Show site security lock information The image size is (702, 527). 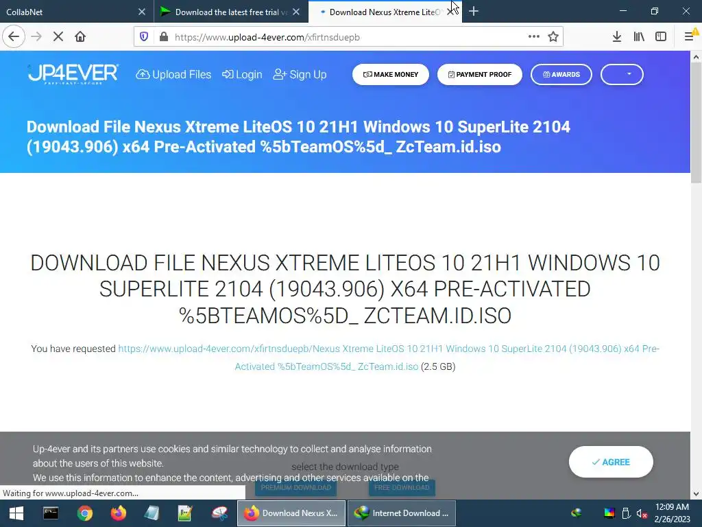(x=164, y=37)
